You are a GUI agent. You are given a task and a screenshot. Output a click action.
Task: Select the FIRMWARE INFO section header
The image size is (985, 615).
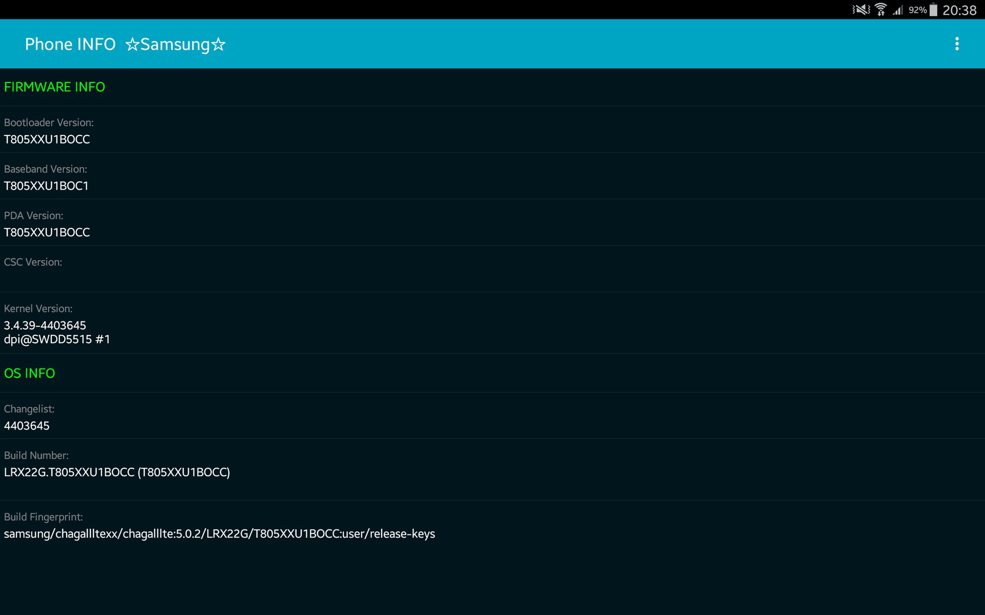(x=54, y=87)
